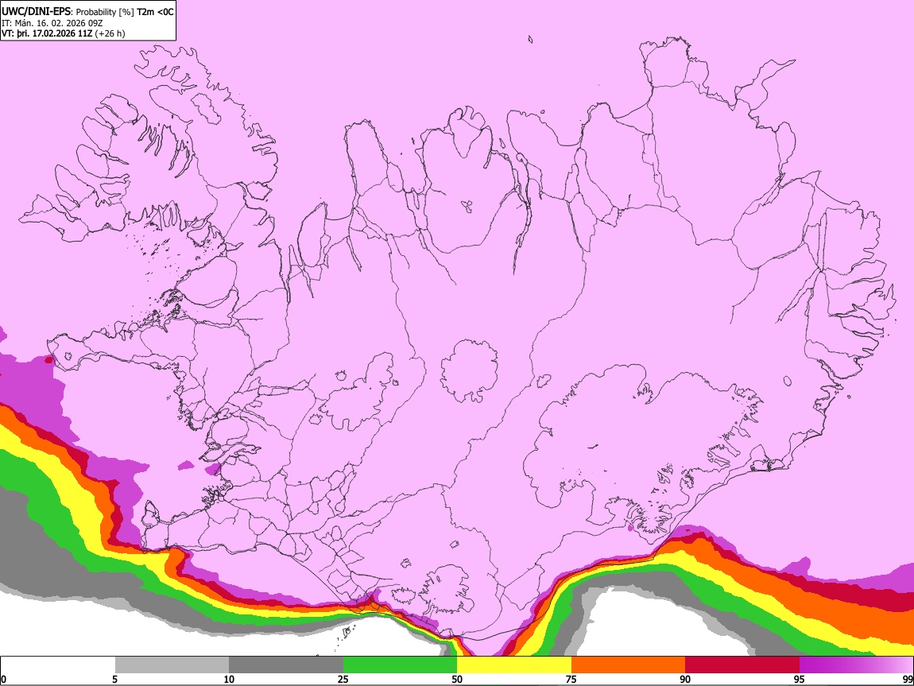Click the 'Probability [%]' label
The image size is (914, 686).
105,12
